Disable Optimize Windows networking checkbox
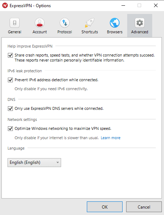The width and height of the screenshot is (164, 215). click(x=10, y=129)
